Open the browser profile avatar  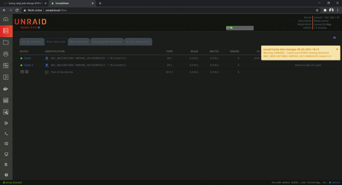(331, 10)
